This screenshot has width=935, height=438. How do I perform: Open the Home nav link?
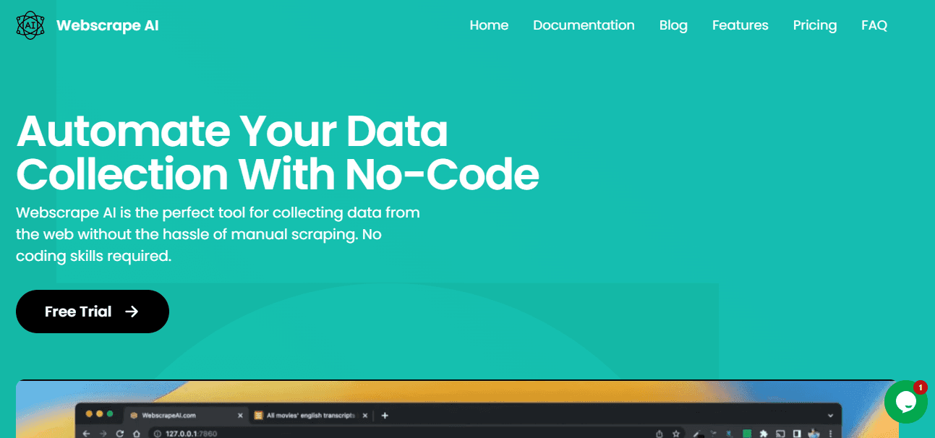[489, 25]
